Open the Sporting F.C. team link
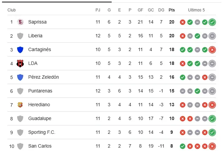This screenshot has height=155, width=224. pos(42,132)
